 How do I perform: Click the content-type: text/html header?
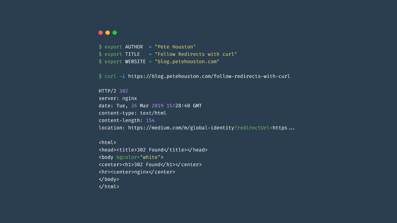[132, 113]
